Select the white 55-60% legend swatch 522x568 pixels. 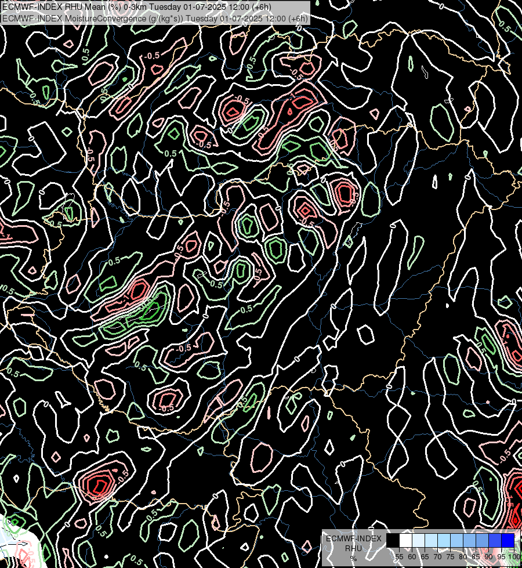pyautogui.click(x=406, y=540)
